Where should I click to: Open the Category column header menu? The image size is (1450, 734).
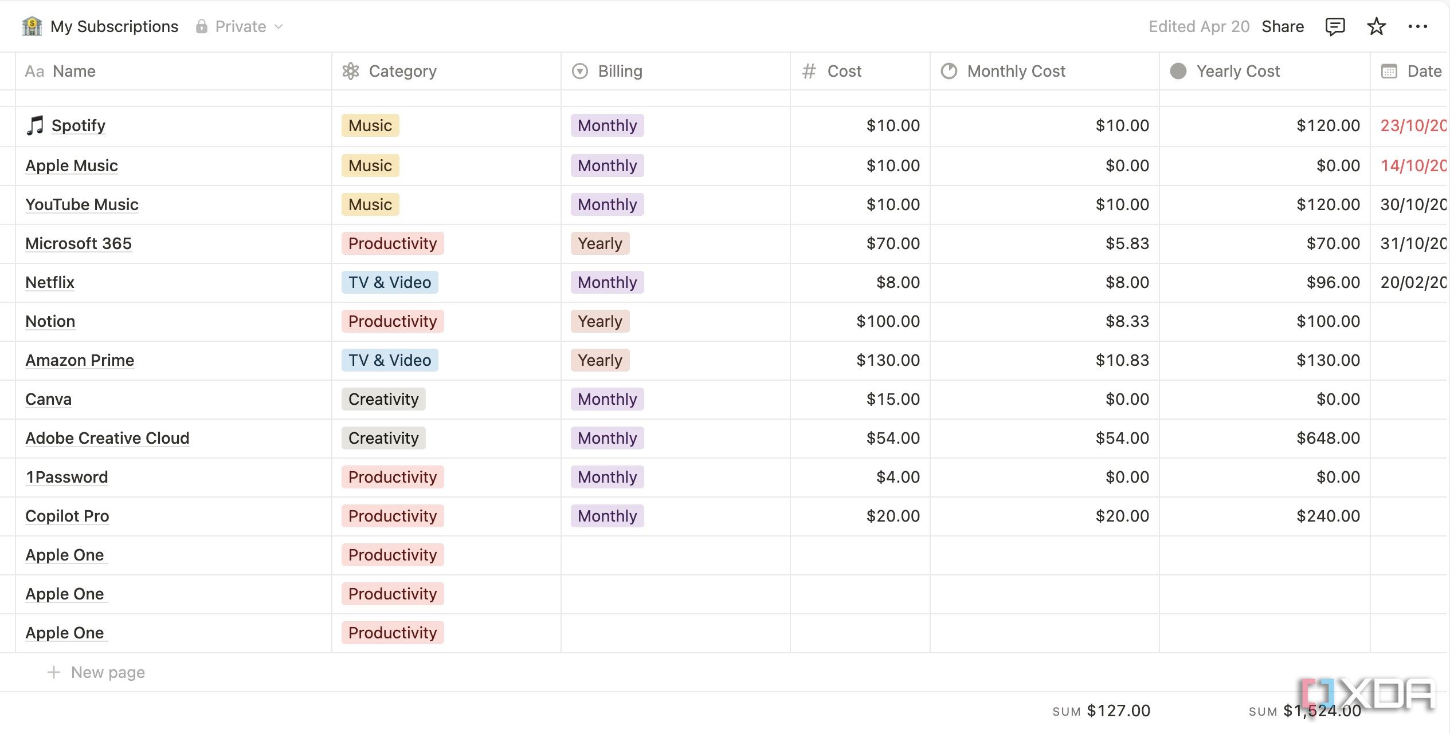446,71
